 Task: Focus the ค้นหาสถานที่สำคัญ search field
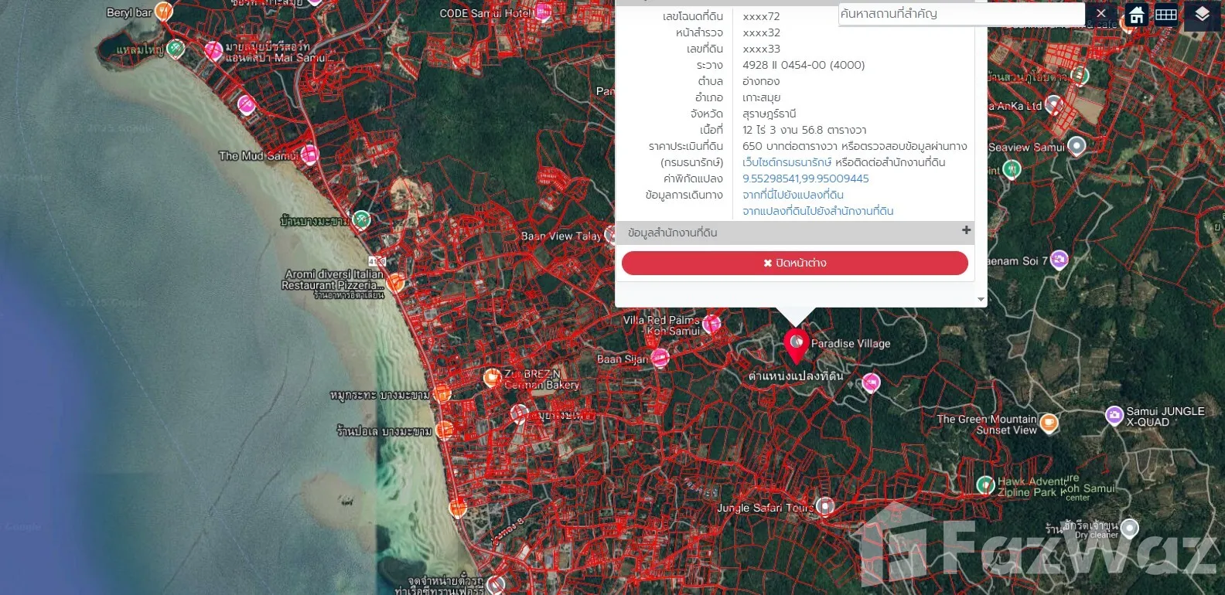[x=961, y=14]
